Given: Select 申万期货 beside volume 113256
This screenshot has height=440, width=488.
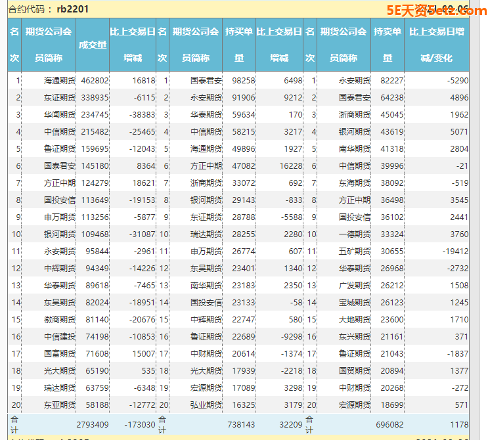Looking at the screenshot, I should click(60, 217).
